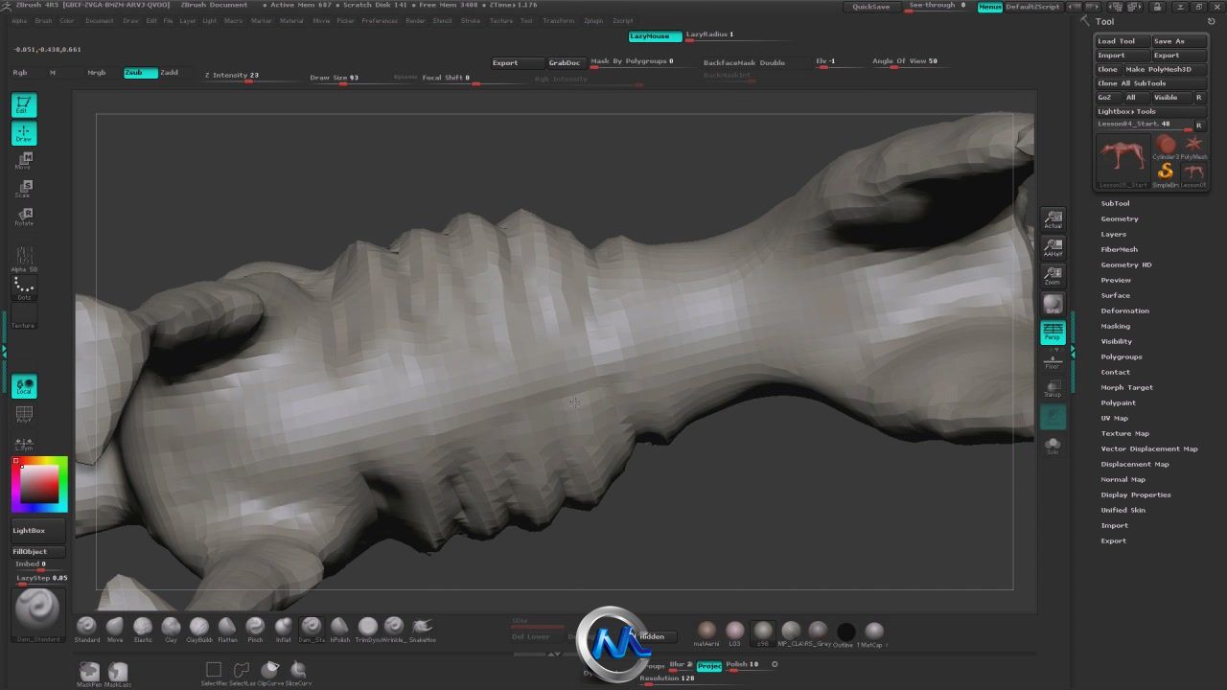
Task: Select the MaskLasso brush
Action: [x=118, y=673]
